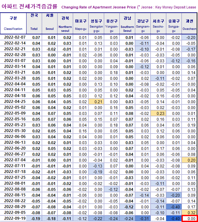Select Songpa-gu value -0.12 for 2022-03-07
The image size is (198, 222).
174,61
